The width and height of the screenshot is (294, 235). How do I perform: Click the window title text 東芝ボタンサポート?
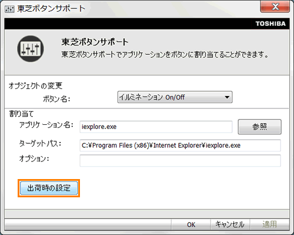tap(51, 9)
